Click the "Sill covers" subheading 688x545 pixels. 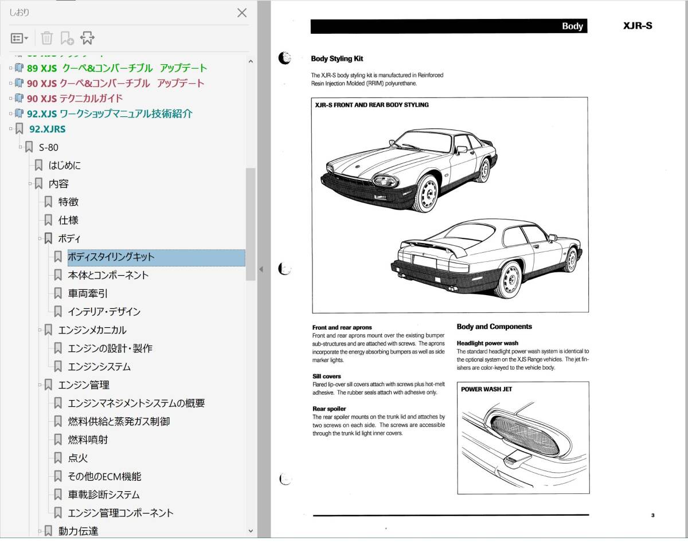(x=327, y=377)
